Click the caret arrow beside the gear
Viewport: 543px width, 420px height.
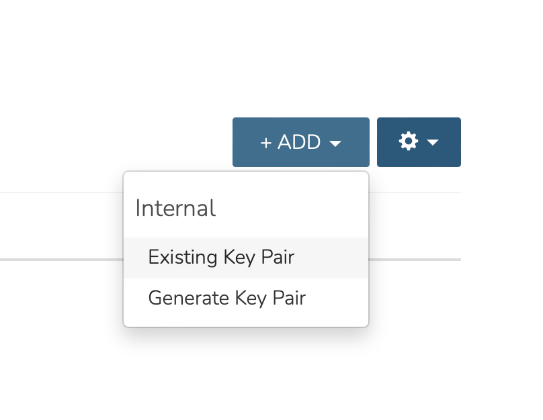pos(433,142)
